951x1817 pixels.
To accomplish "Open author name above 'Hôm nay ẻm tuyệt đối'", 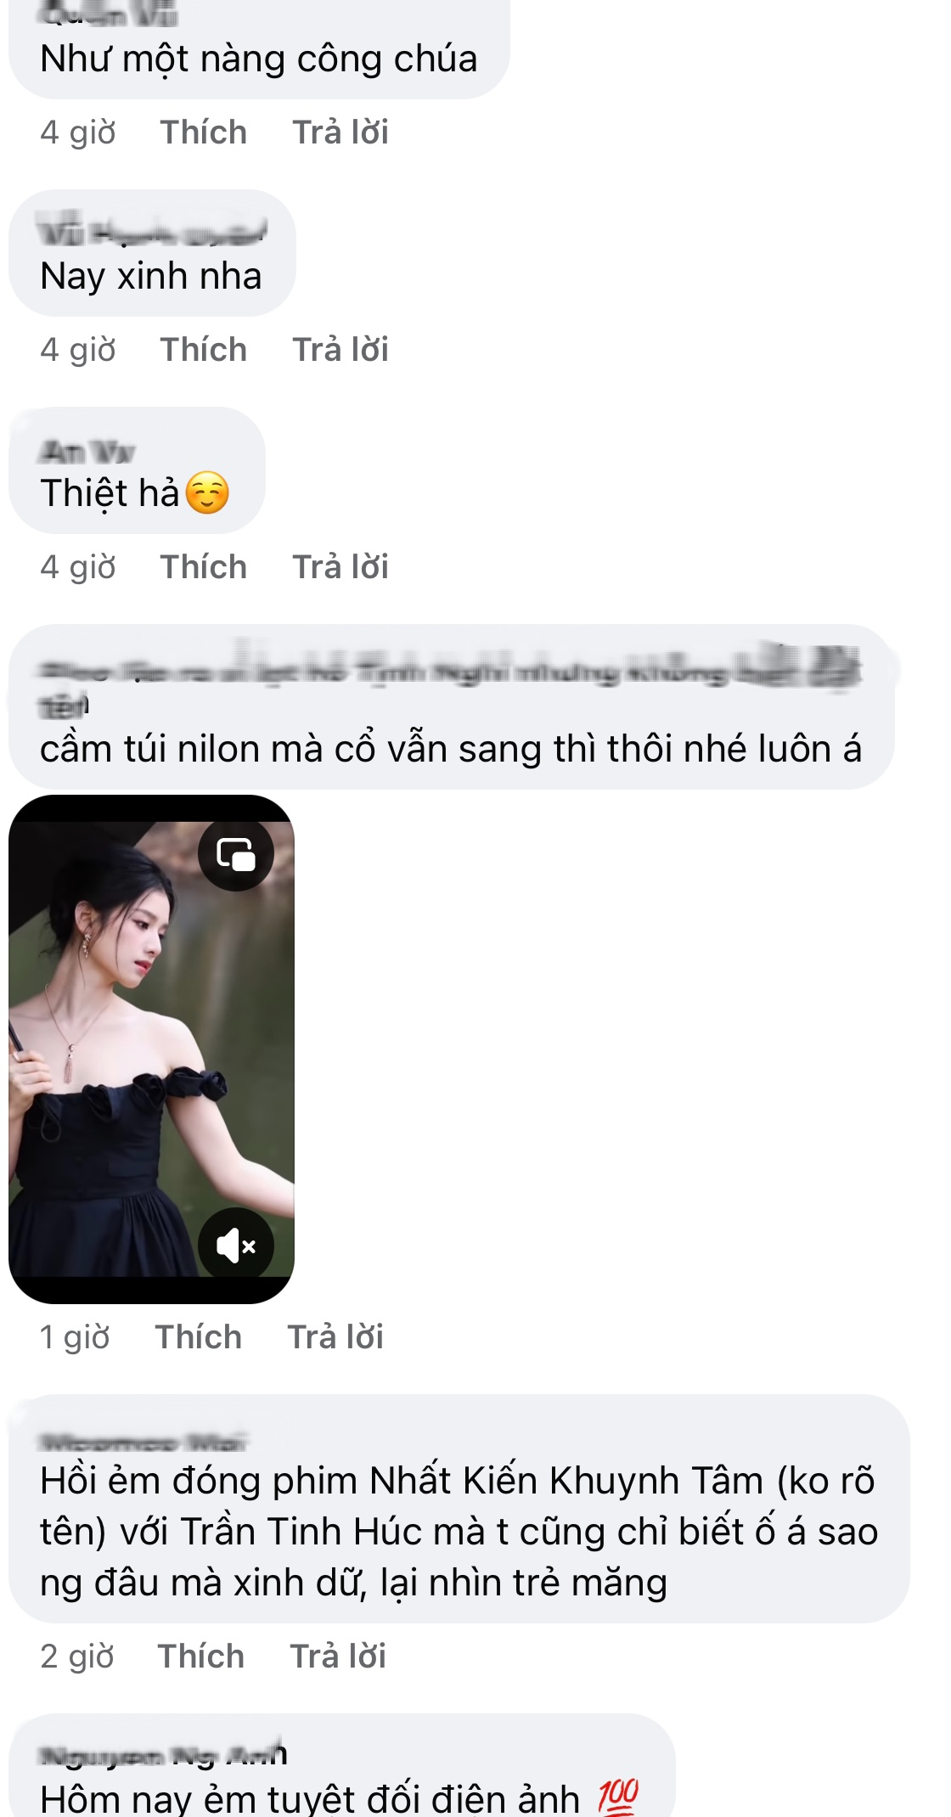I will pos(163,1755).
